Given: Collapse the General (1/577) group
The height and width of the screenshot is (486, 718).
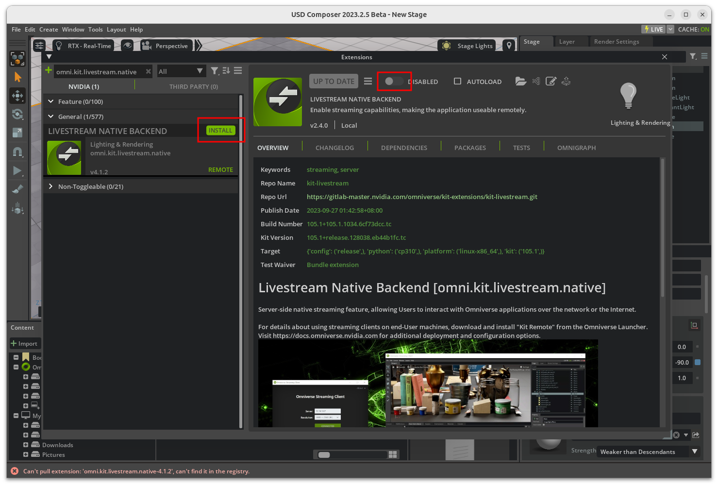Looking at the screenshot, I should click(50, 117).
